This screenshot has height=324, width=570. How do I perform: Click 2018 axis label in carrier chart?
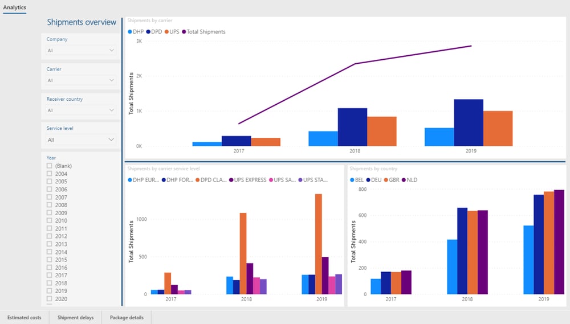pos(355,151)
